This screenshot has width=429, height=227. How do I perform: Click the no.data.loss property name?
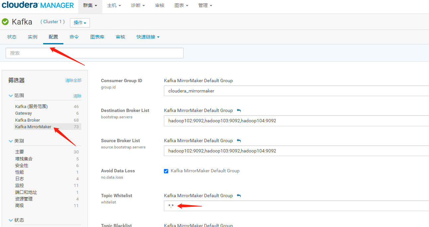click(112, 177)
